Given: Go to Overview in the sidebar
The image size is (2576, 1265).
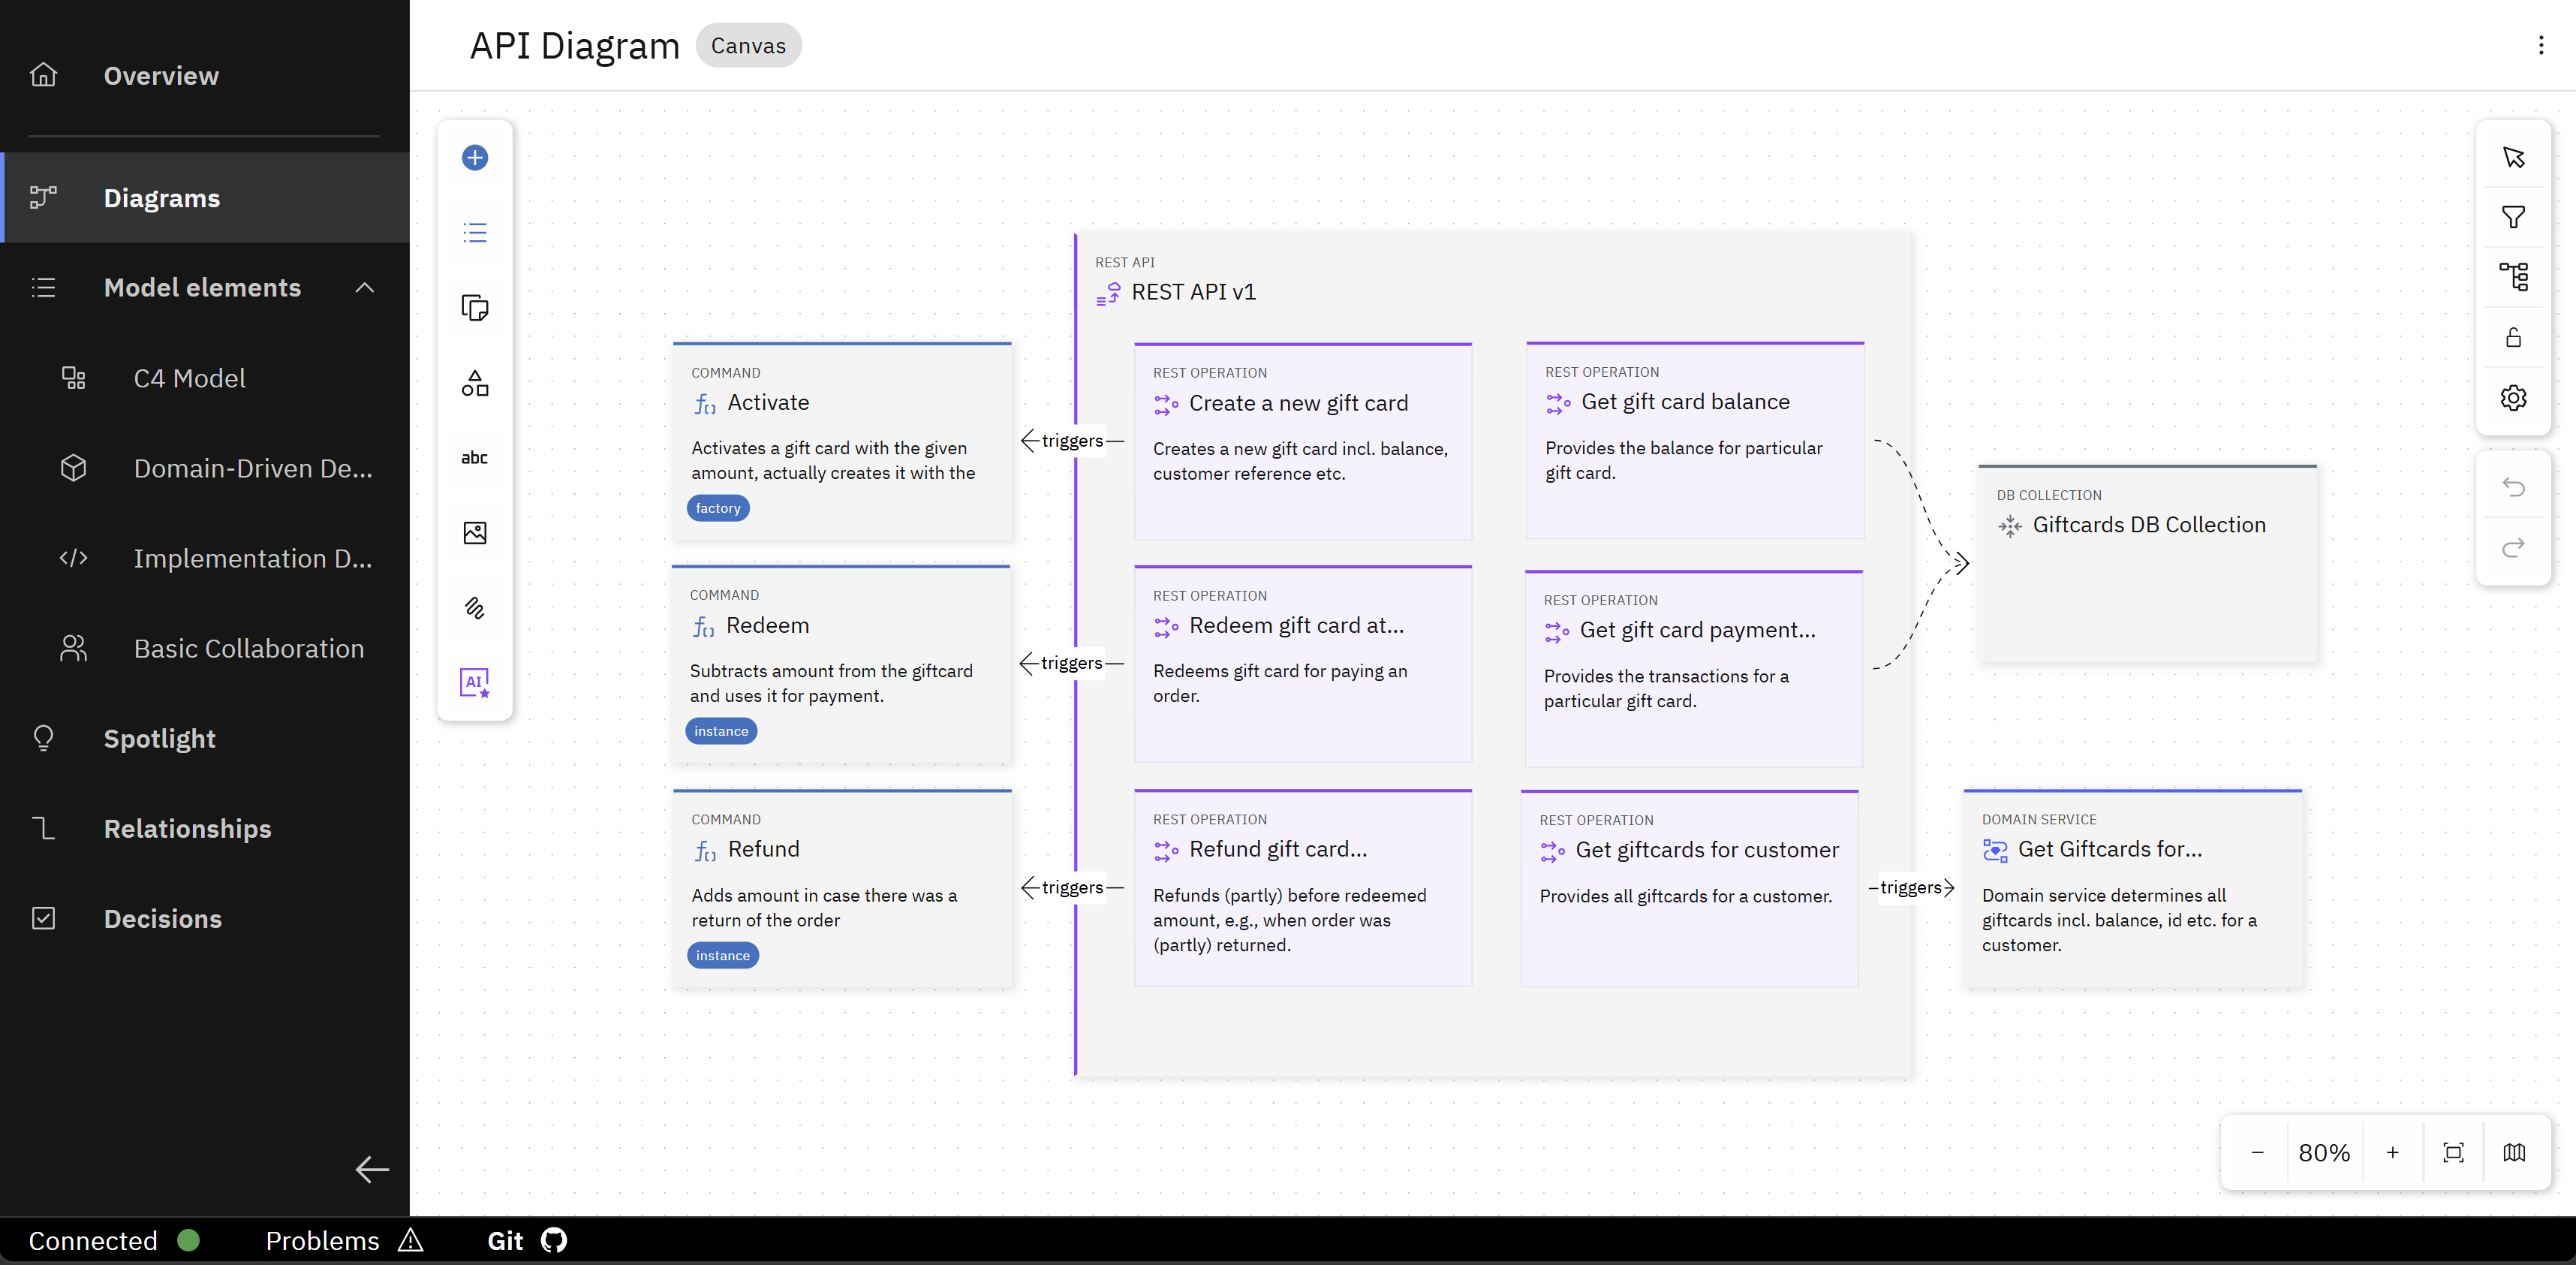Looking at the screenshot, I should (204, 76).
